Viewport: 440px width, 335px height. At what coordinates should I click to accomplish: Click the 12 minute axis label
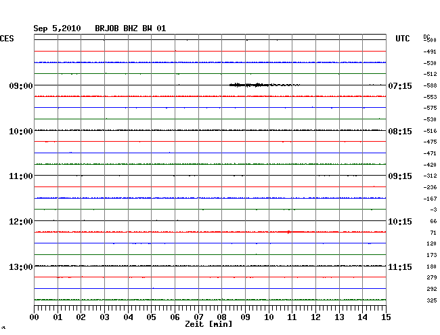coord(315,317)
